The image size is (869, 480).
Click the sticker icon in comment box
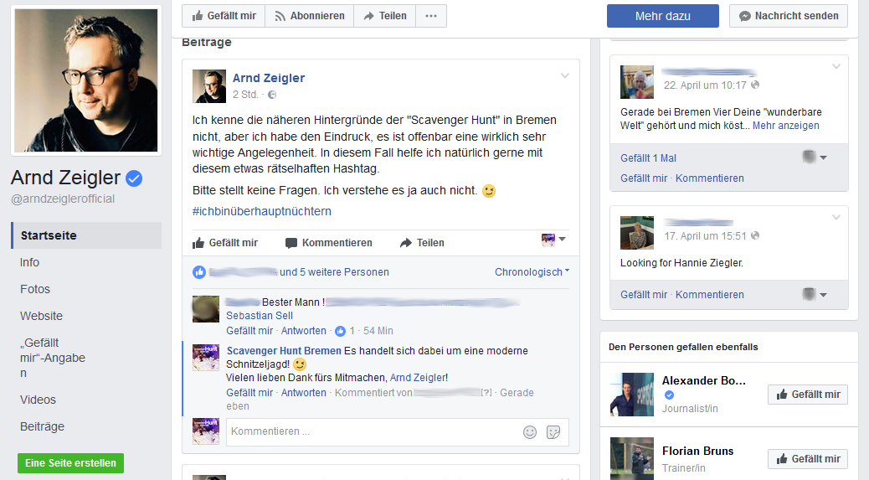tap(553, 432)
